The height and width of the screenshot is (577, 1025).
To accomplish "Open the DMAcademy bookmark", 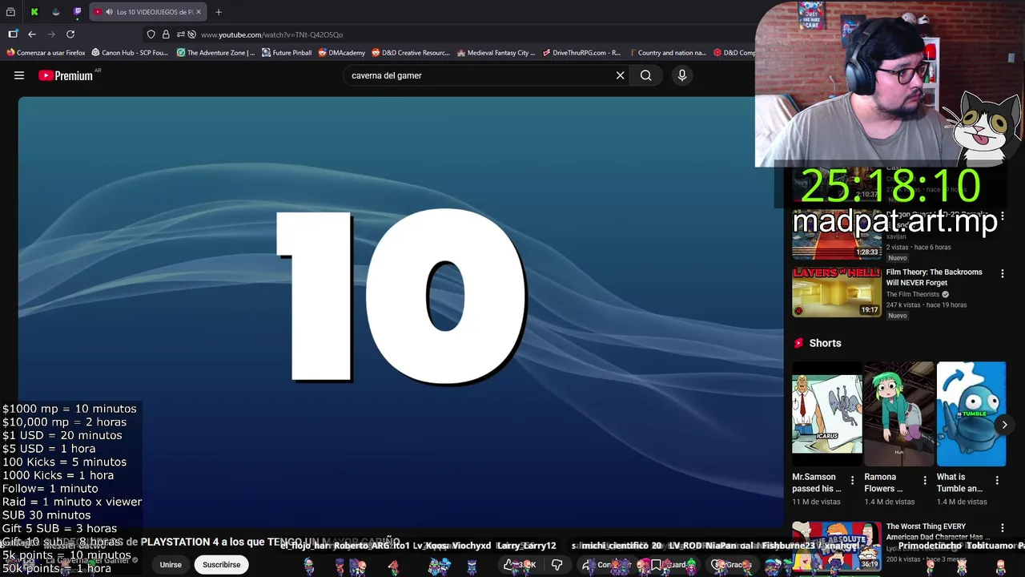I will click(341, 53).
